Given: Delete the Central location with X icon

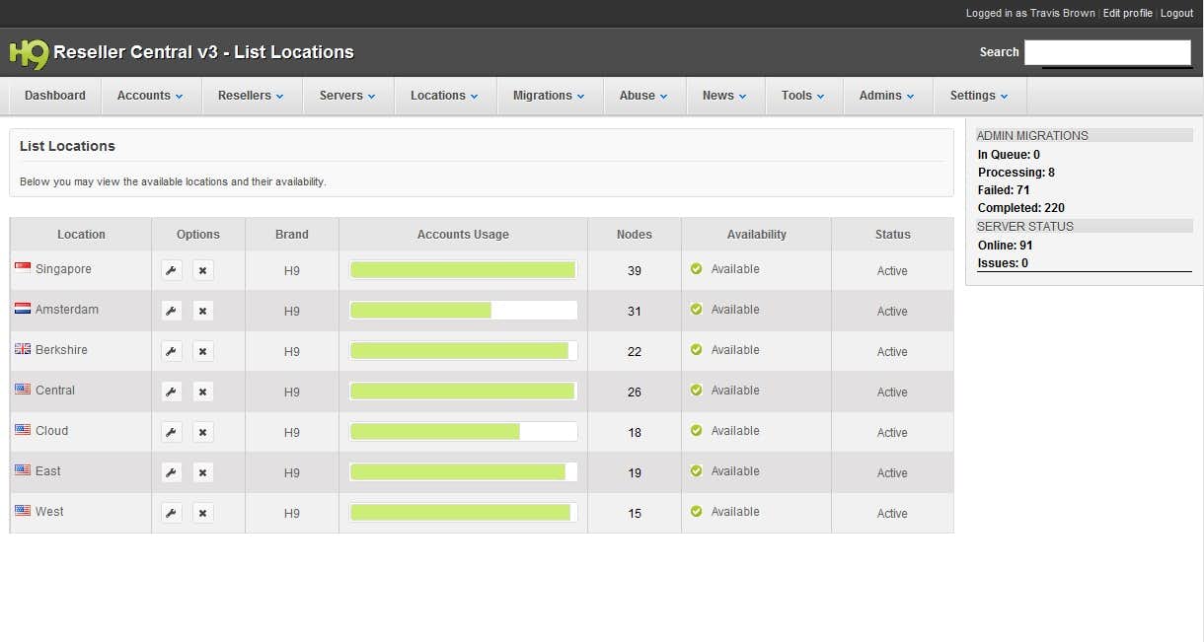Looking at the screenshot, I should (x=202, y=392).
